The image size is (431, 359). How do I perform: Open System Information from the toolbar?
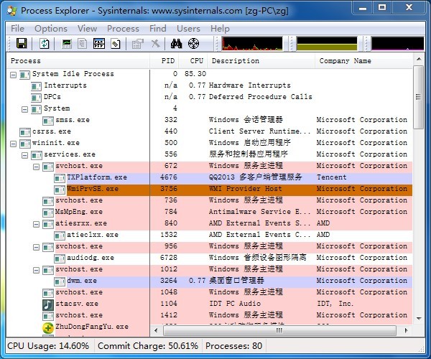[68, 44]
